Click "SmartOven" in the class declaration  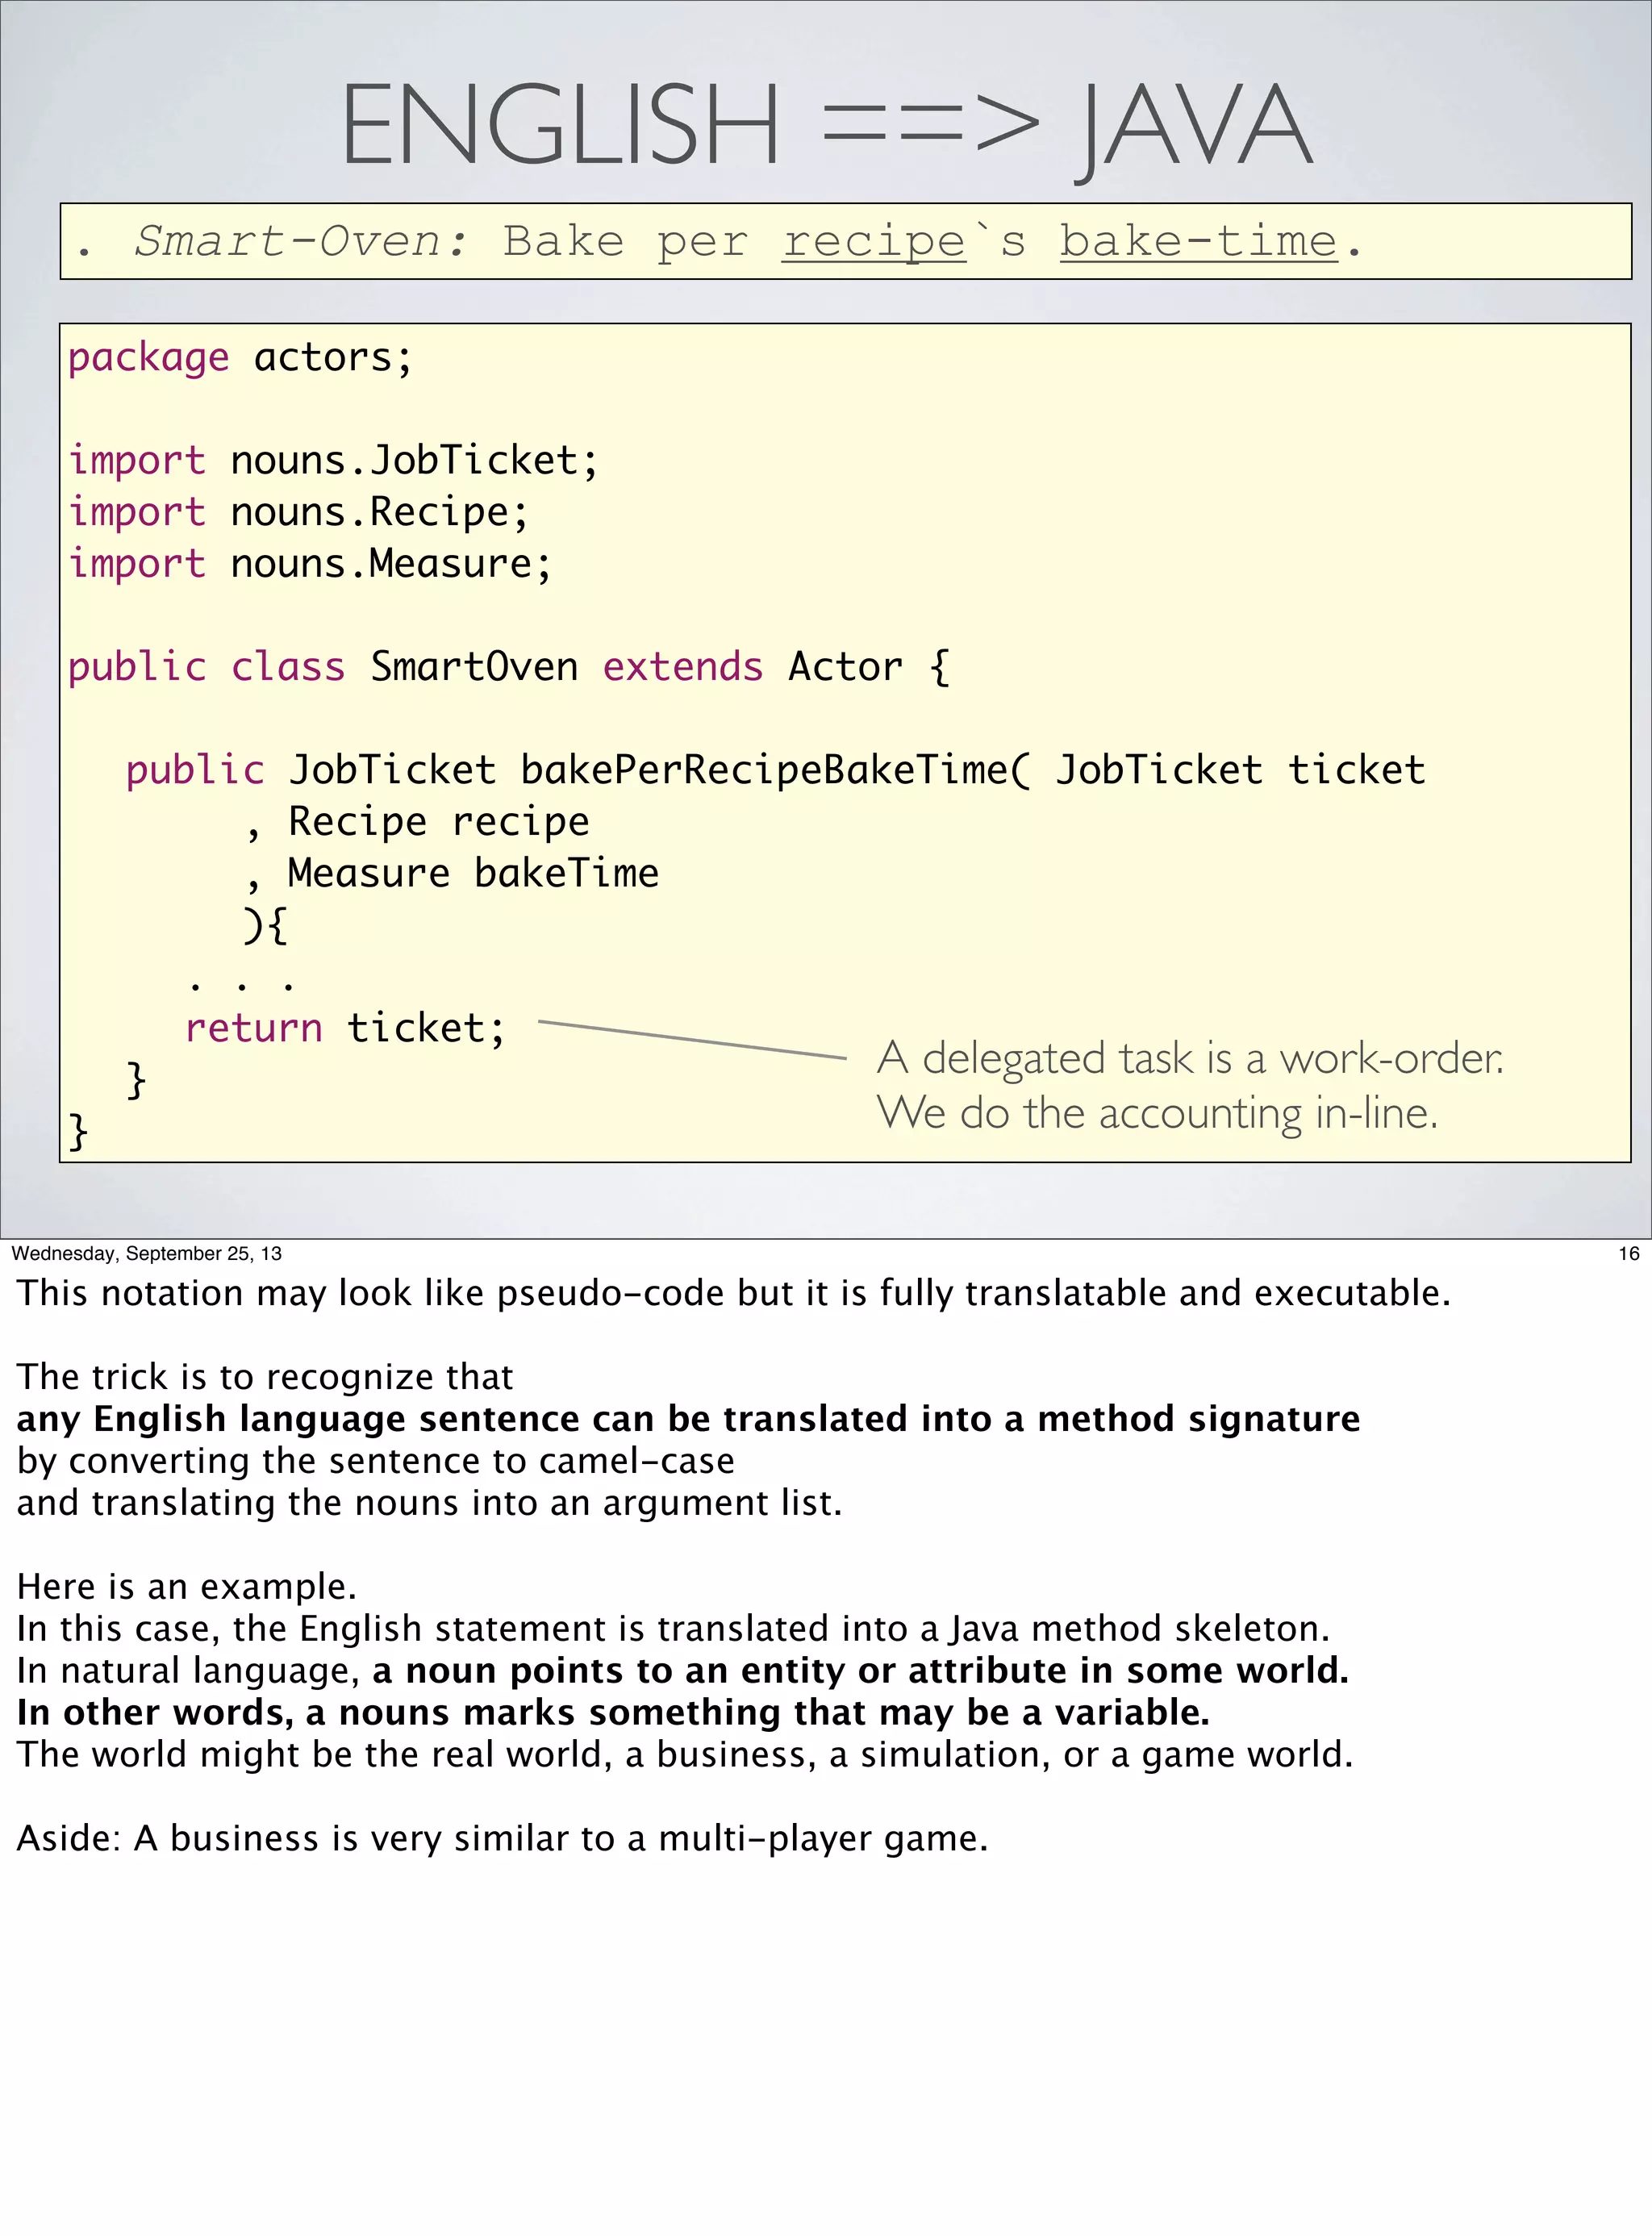[x=474, y=667]
